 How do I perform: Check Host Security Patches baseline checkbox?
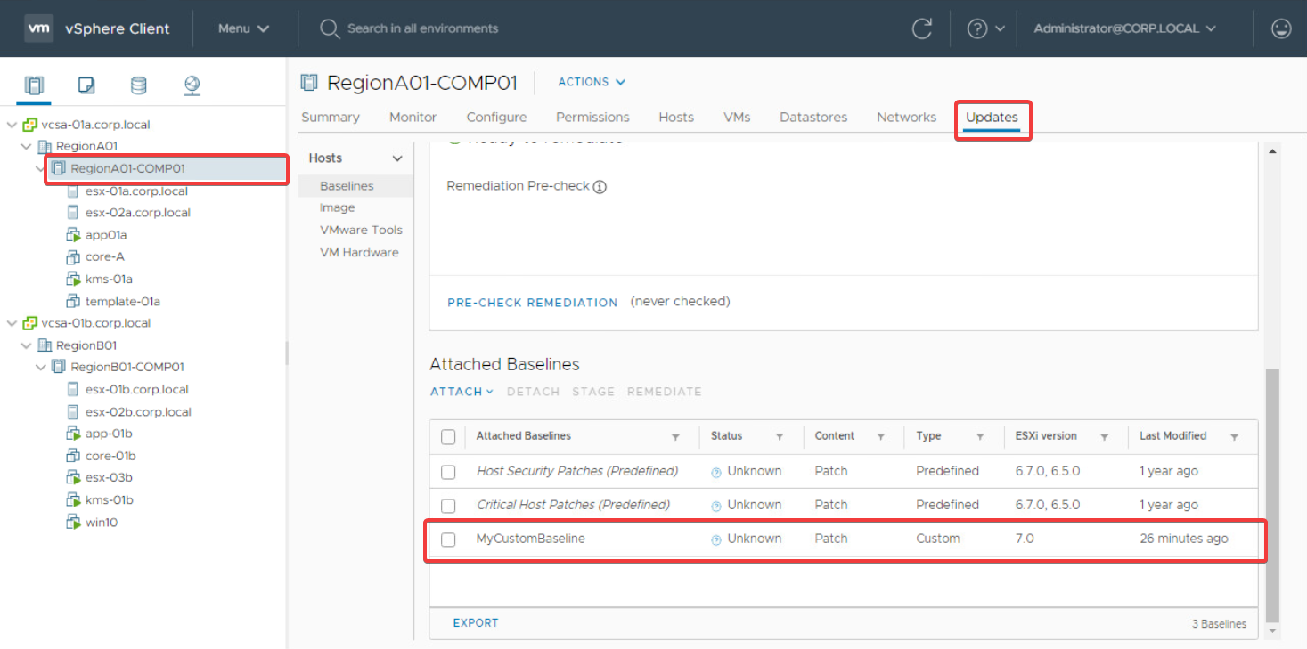coord(448,472)
